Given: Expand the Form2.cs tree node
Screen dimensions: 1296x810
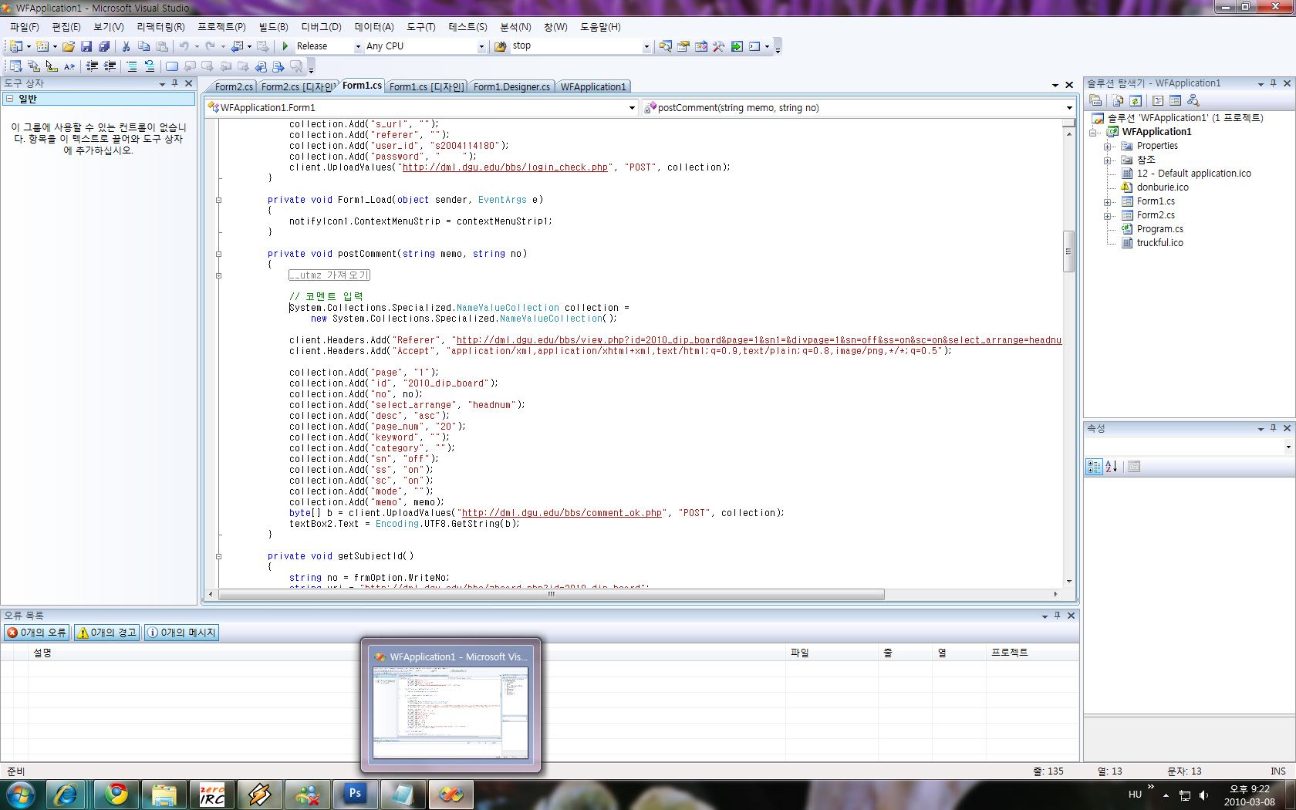Looking at the screenshot, I should click(x=1108, y=215).
